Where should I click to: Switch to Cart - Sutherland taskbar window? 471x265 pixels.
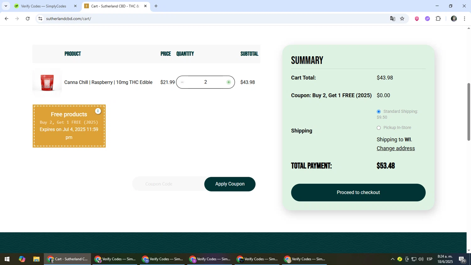coord(68,259)
